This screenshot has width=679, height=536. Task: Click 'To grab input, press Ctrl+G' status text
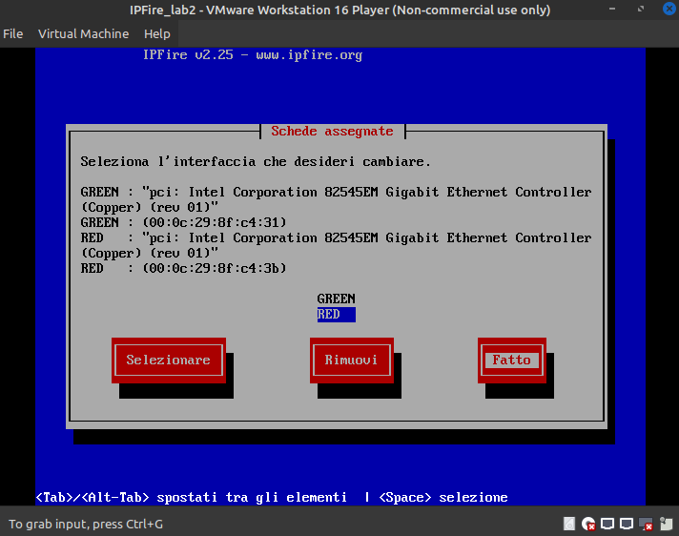point(86,524)
